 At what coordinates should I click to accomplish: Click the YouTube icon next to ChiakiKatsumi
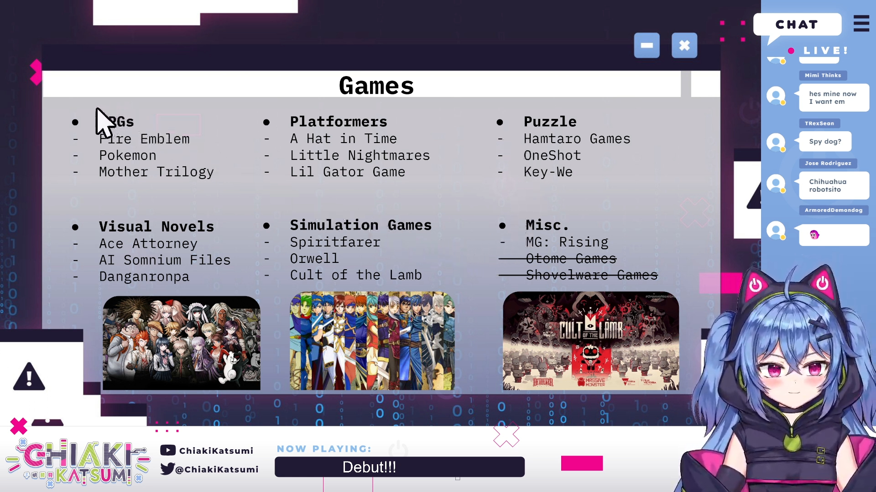(x=168, y=450)
